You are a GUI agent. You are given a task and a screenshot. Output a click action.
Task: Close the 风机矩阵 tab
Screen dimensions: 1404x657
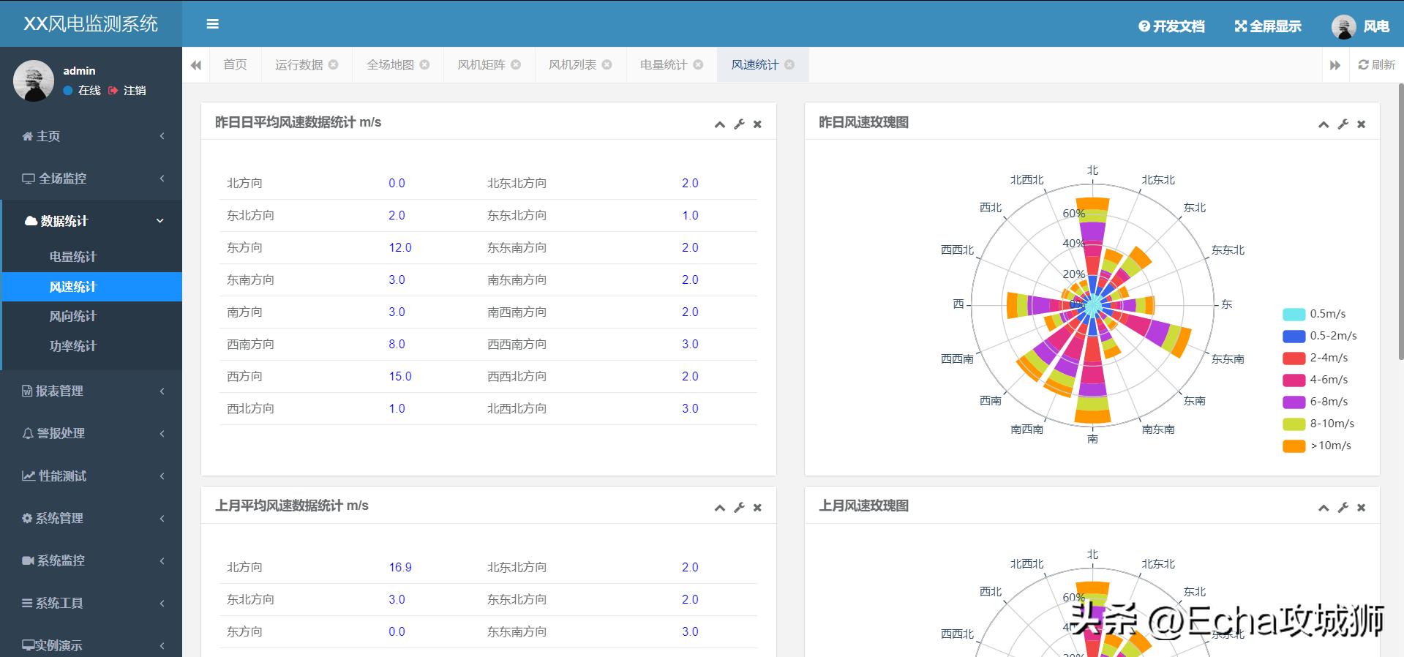pos(516,64)
